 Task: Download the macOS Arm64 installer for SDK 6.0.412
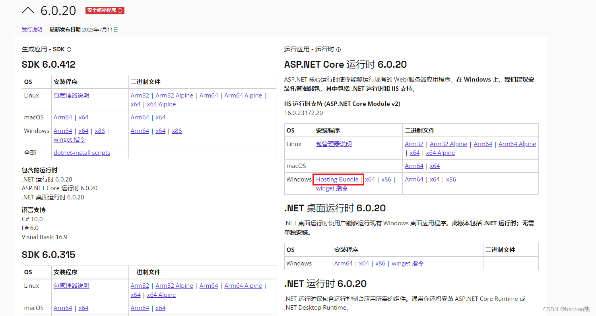(63, 117)
